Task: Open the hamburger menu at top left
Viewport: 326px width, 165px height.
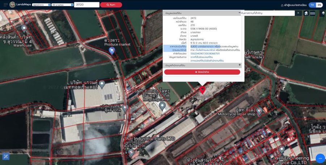Action: 5,5
